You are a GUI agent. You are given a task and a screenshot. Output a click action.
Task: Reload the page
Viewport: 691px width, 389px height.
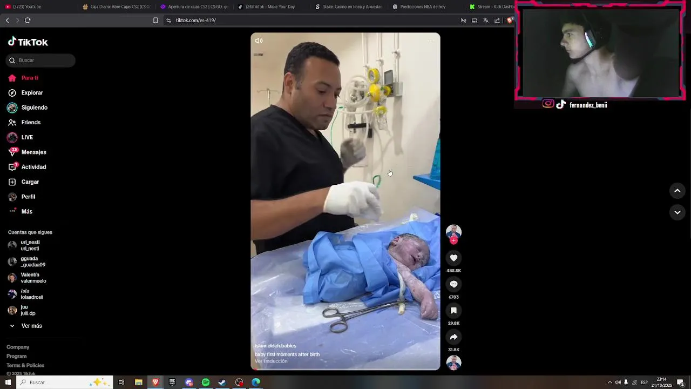pyautogui.click(x=28, y=20)
